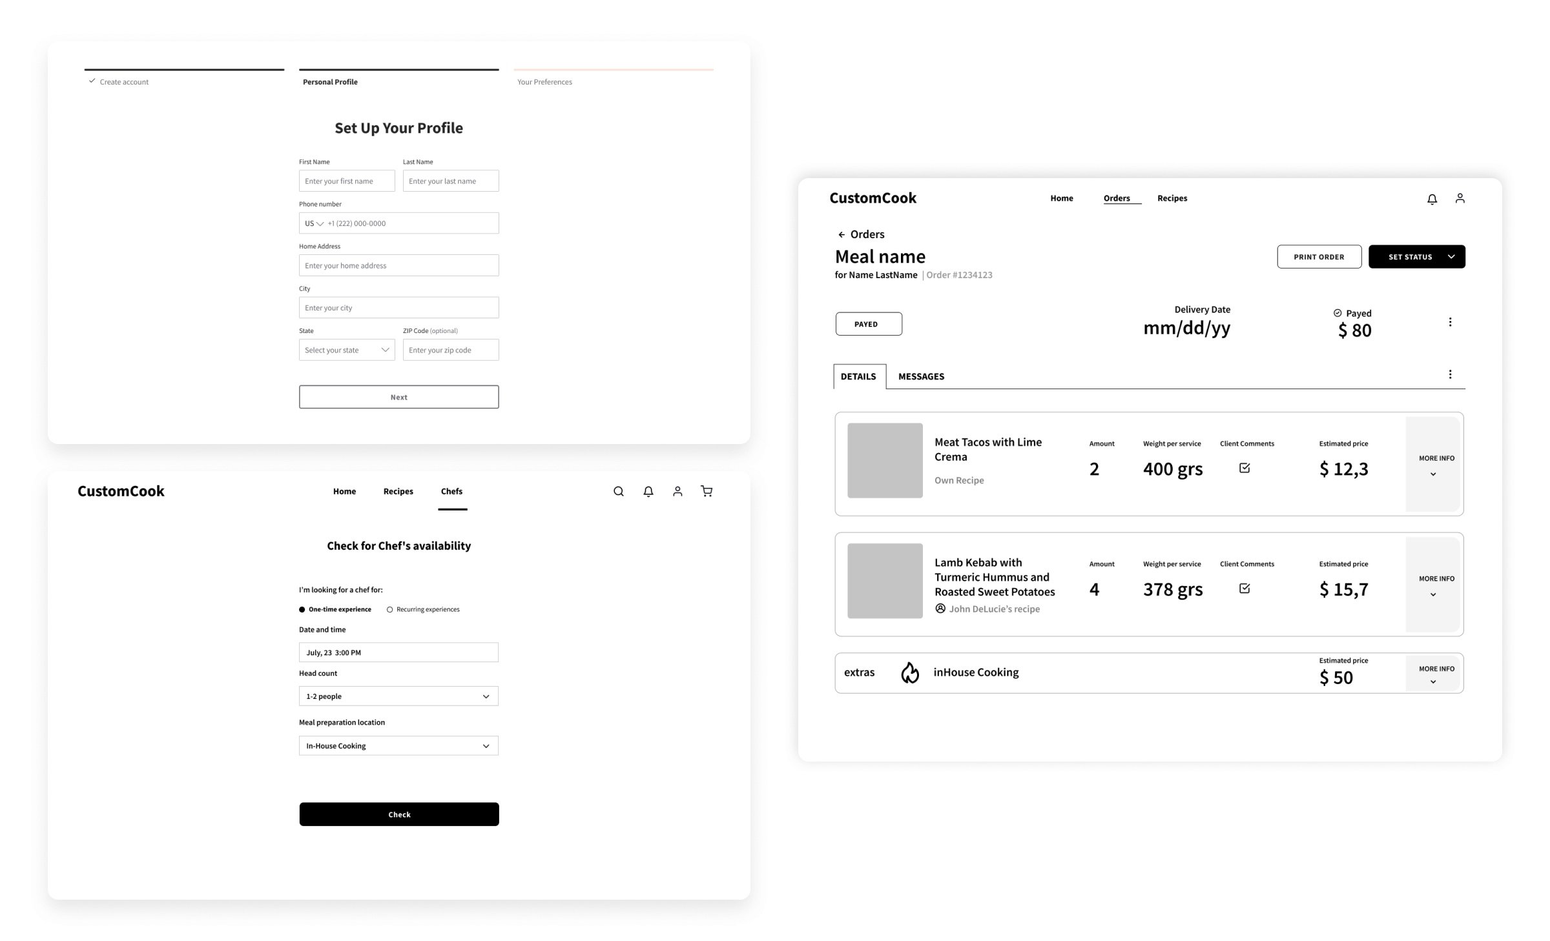This screenshot has width=1550, height=941.
Task: Click the print order icon button
Action: 1319,257
